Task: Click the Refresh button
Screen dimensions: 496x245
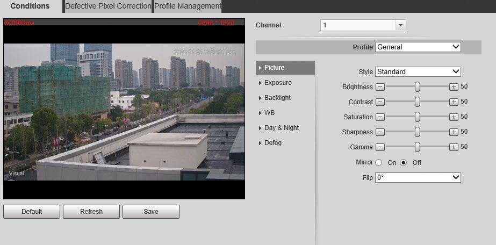Action: click(x=91, y=212)
